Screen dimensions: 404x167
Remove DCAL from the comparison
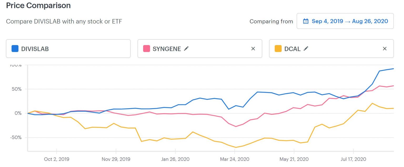point(385,48)
